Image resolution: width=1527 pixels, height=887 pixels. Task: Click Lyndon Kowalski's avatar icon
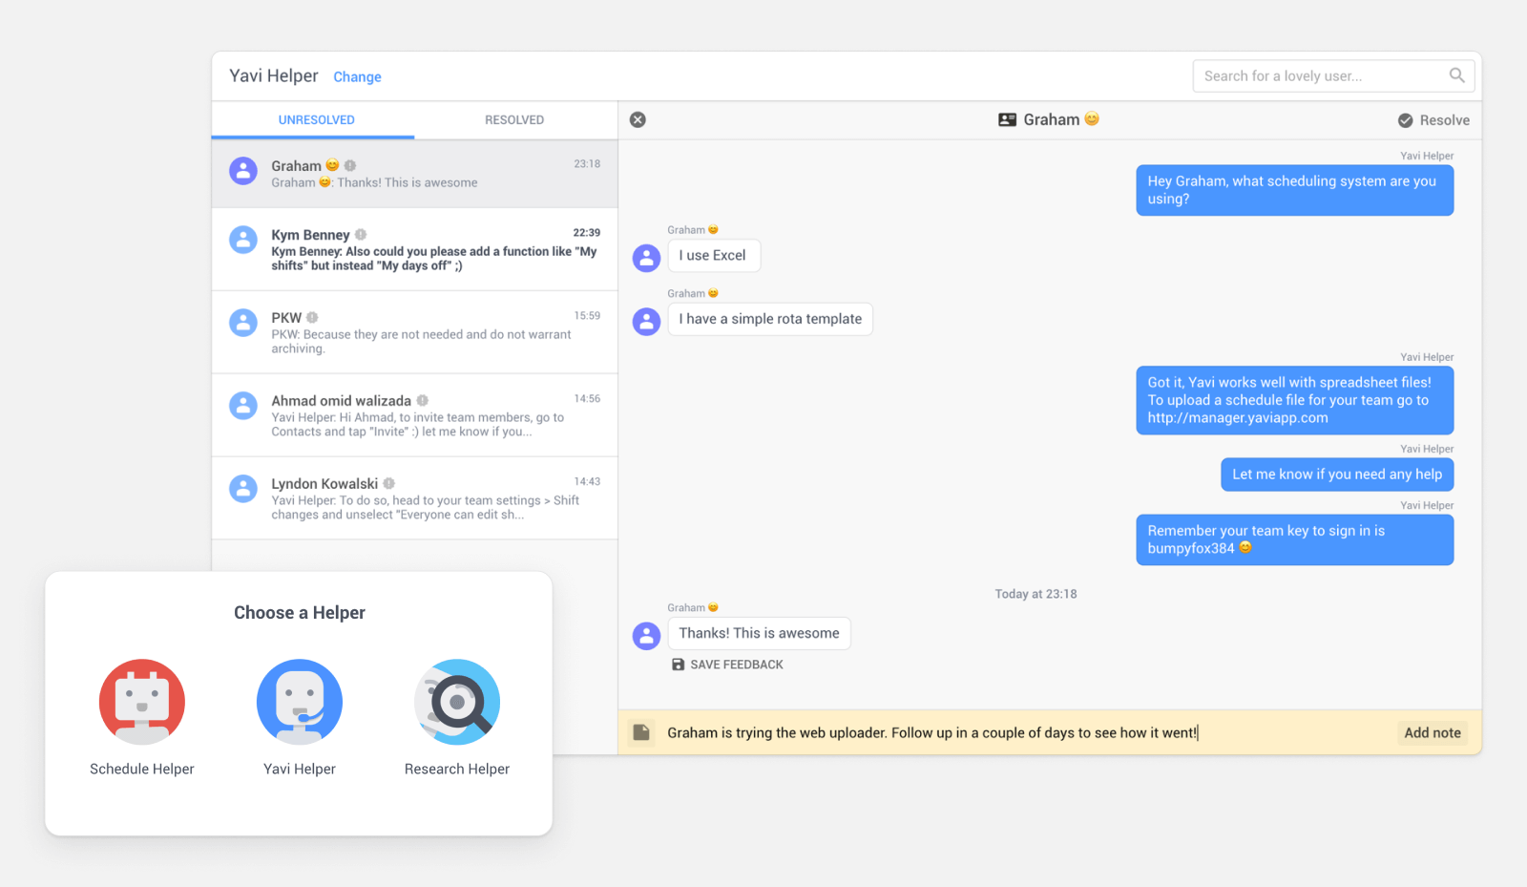point(243,489)
